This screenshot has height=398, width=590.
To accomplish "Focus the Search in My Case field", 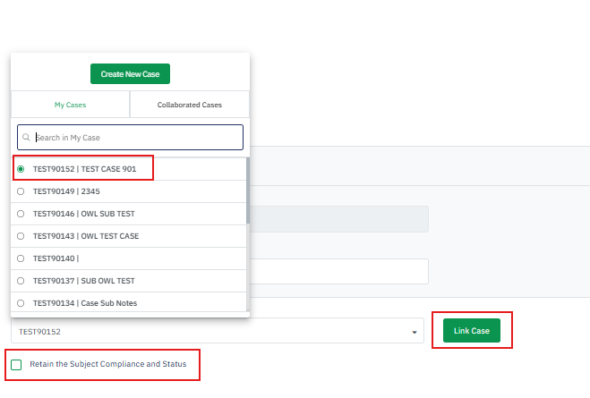I will click(x=134, y=138).
